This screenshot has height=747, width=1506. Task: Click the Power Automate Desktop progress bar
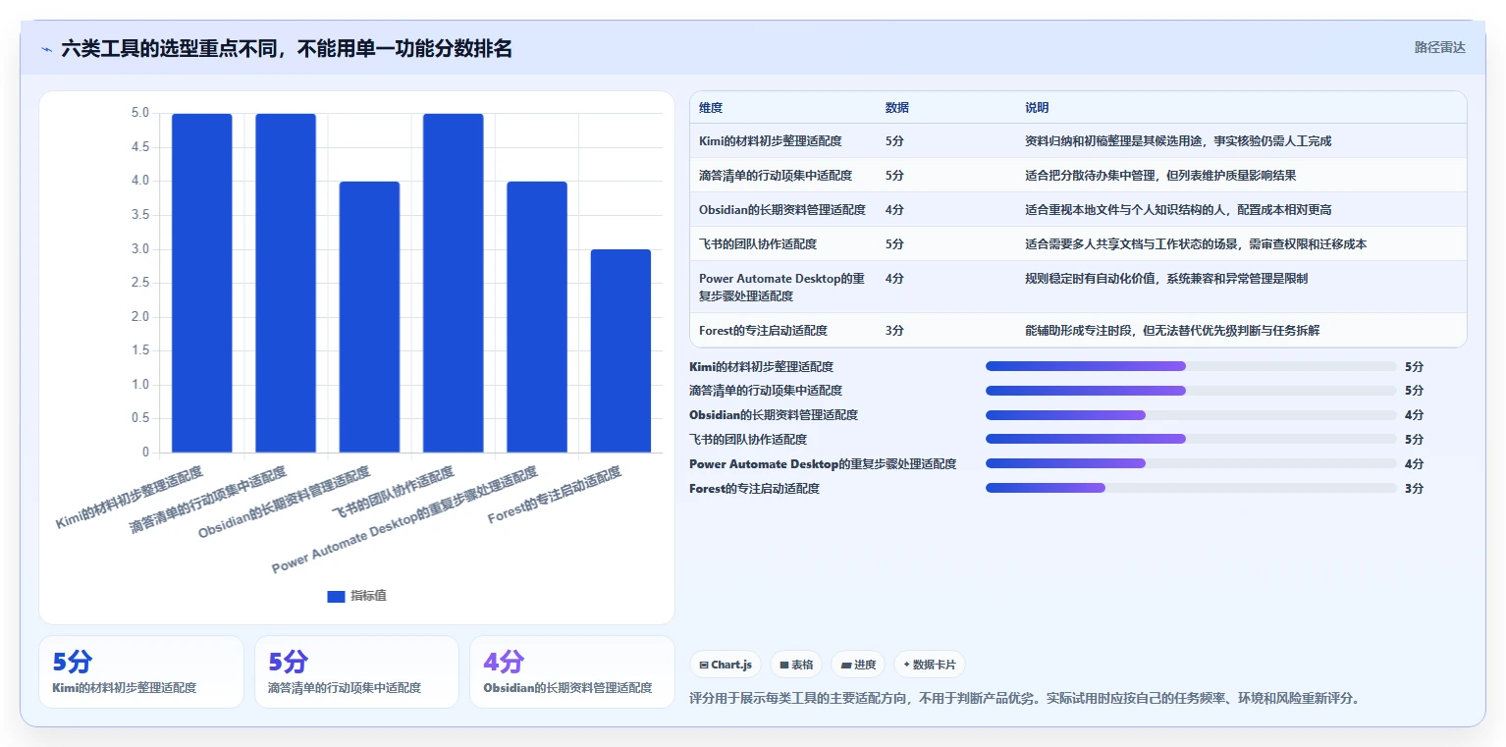coord(1191,463)
